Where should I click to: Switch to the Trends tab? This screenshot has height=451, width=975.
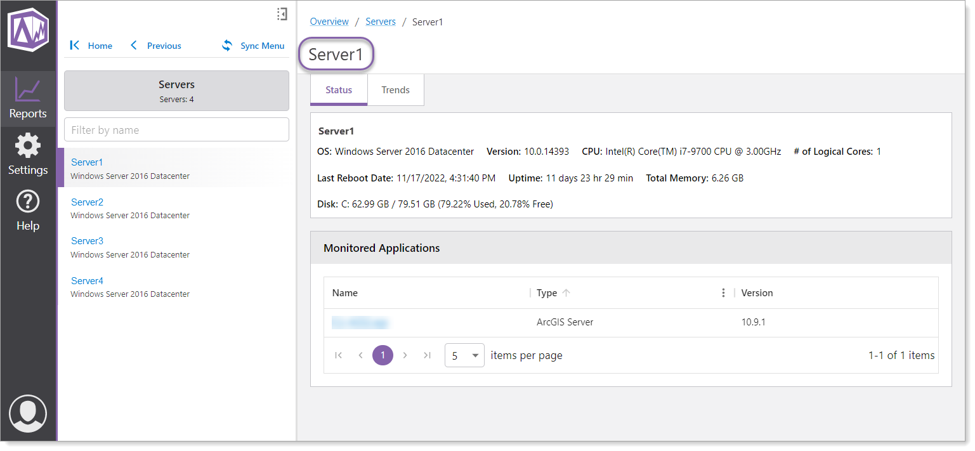click(395, 89)
